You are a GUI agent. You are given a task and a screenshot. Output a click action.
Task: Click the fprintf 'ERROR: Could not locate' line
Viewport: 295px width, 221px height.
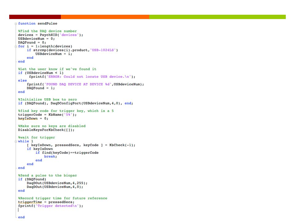coord(82,77)
